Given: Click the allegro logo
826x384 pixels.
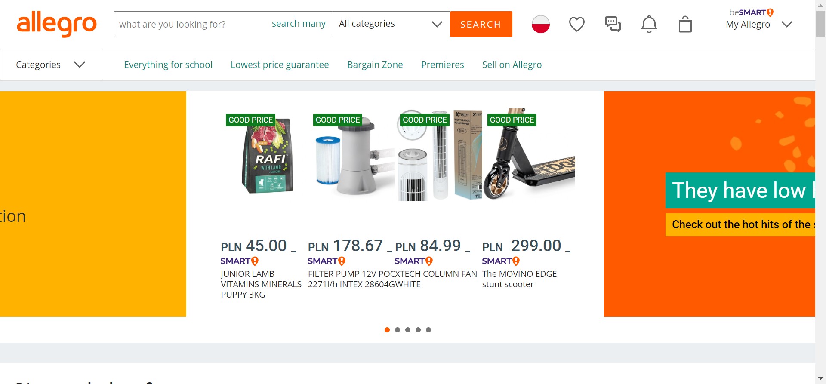Looking at the screenshot, I should pos(57,24).
